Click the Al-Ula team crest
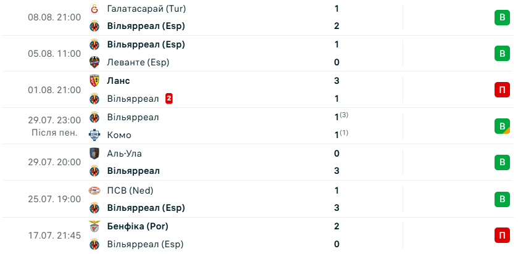The height and width of the screenshot is (254, 518). click(94, 154)
